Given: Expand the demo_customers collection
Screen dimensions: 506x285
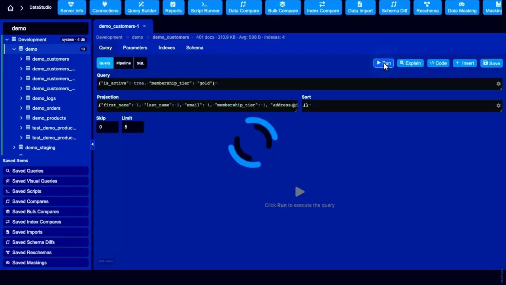Looking at the screenshot, I should [x=21, y=59].
